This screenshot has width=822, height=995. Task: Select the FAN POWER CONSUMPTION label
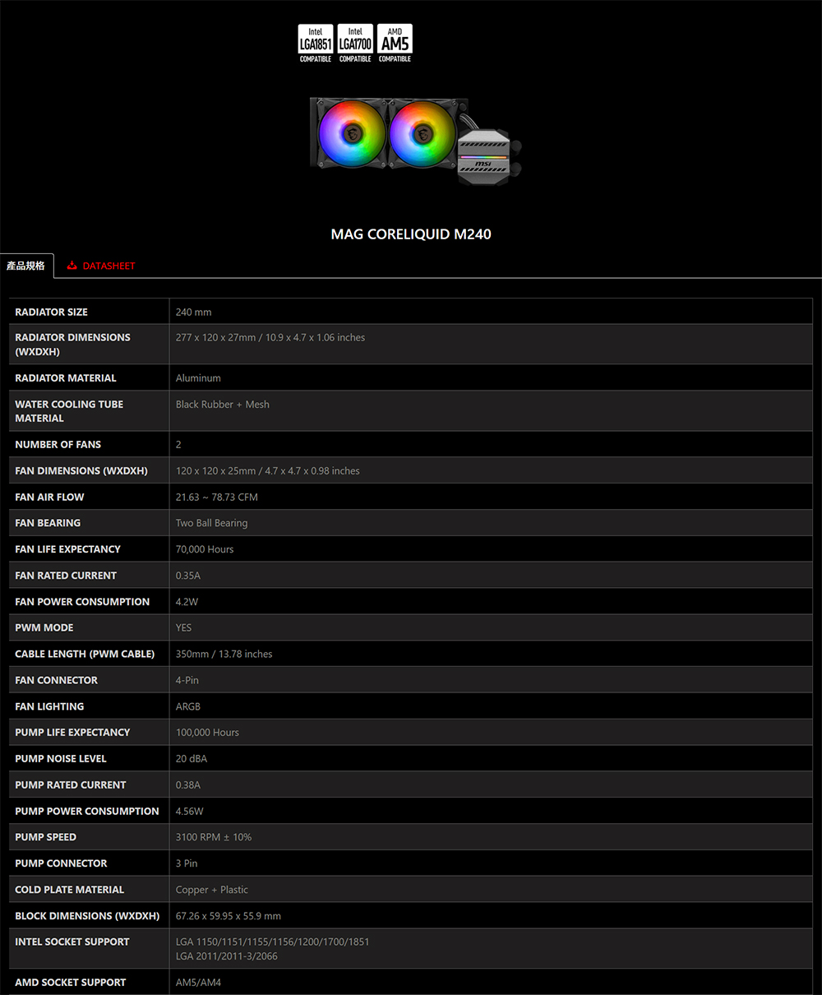(82, 601)
